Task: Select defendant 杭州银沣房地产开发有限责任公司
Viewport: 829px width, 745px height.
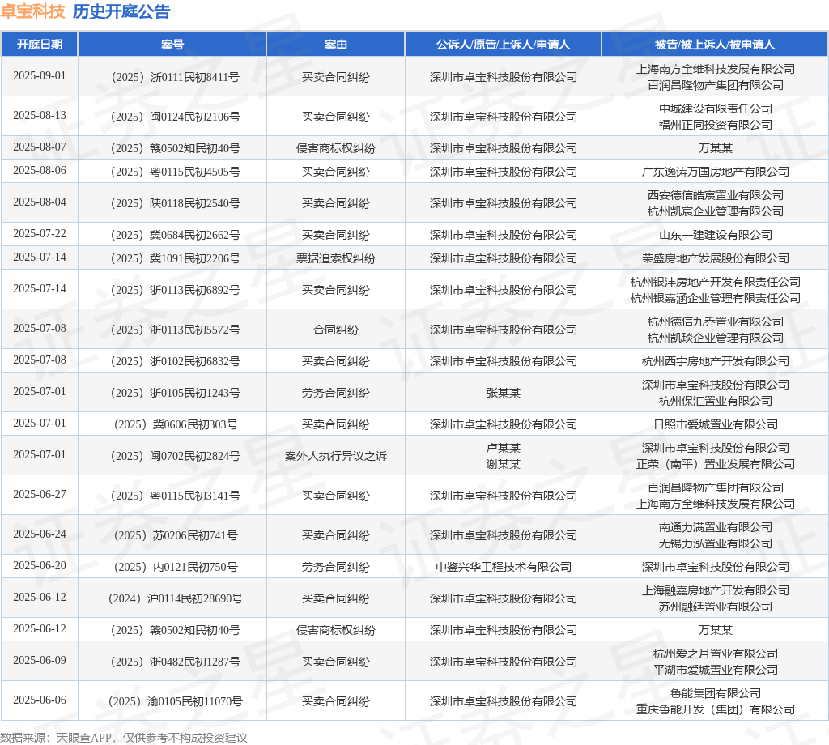Action: coord(716,282)
